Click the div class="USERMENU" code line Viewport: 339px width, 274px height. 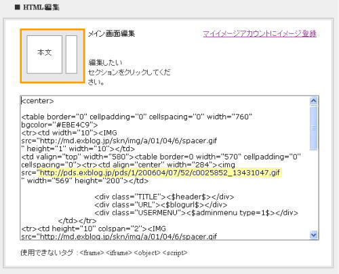tap(196, 213)
